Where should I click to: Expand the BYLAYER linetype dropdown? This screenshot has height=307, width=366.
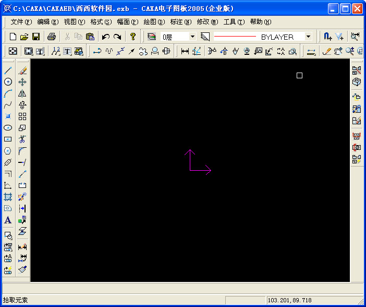(x=308, y=37)
